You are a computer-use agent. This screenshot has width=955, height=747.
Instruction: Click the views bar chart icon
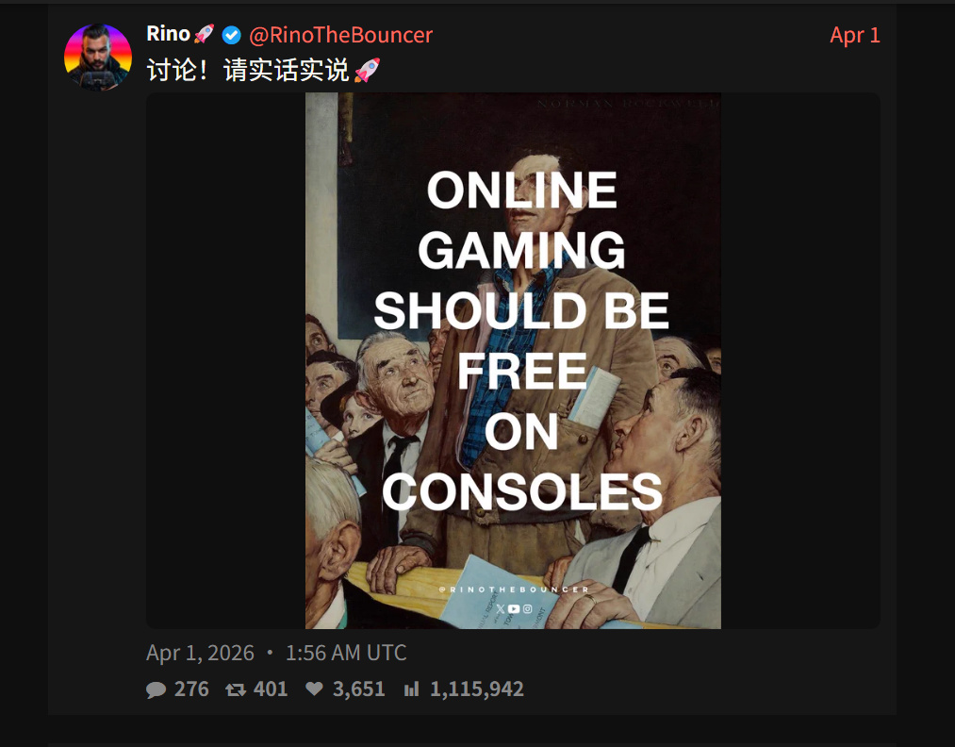(412, 689)
